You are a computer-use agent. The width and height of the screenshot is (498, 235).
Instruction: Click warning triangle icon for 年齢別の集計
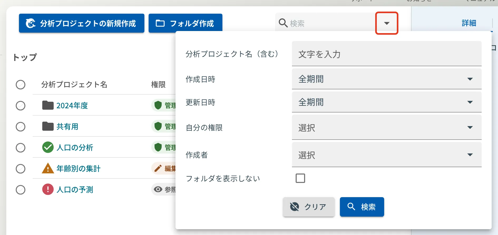click(48, 168)
